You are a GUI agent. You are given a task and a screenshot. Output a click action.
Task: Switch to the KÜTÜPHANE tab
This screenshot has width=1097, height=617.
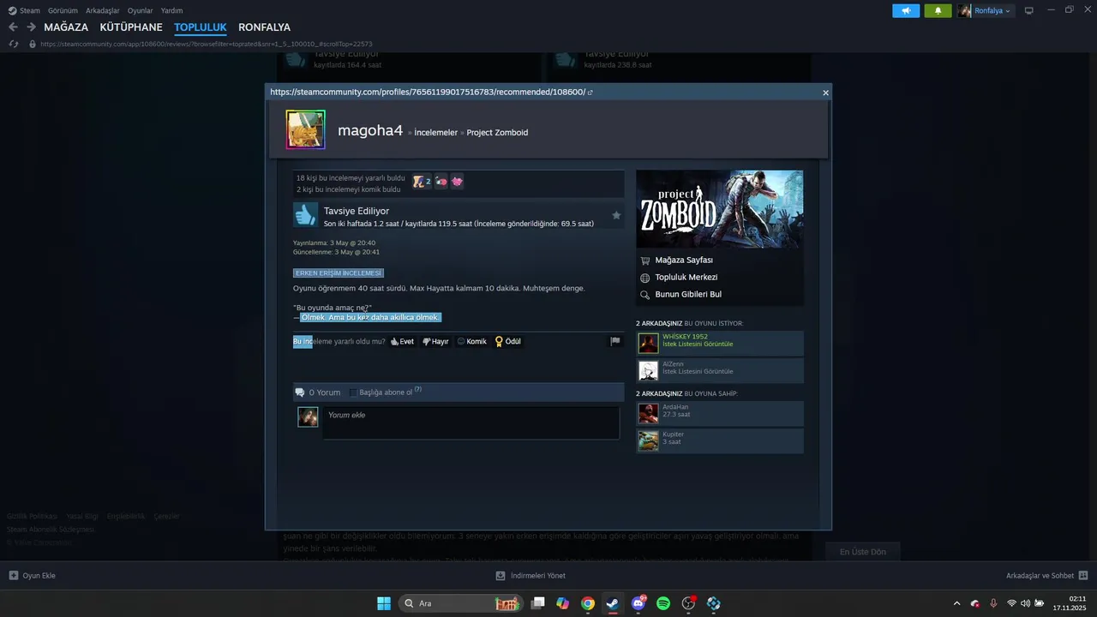131,27
